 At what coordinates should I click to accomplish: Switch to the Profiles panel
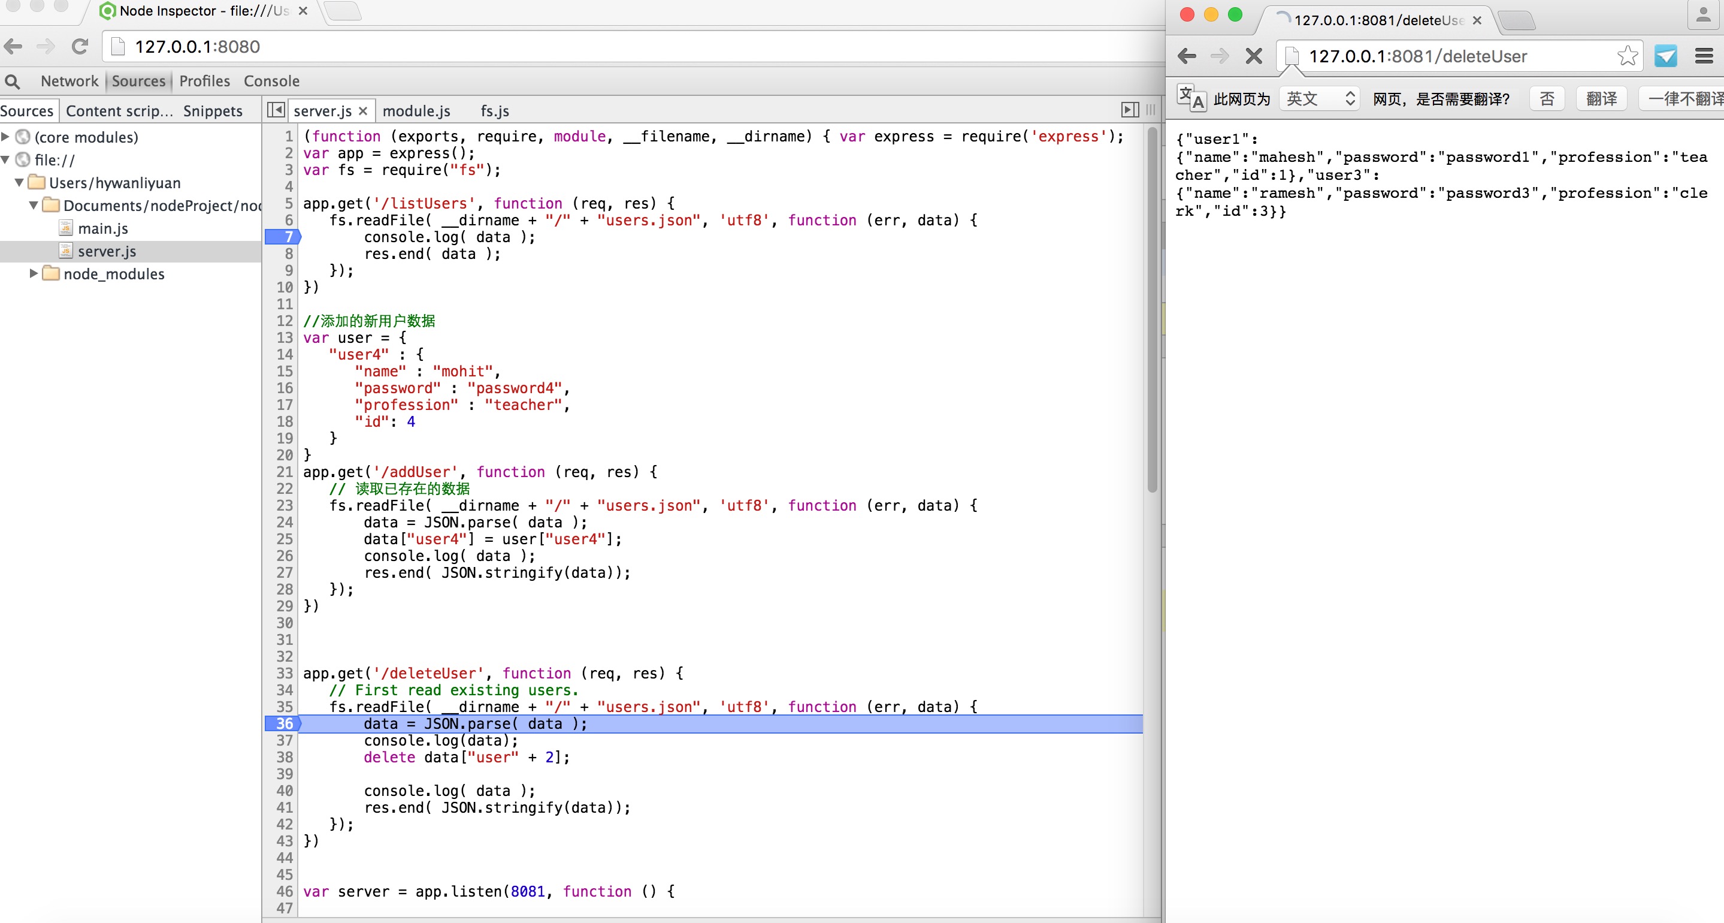point(204,81)
